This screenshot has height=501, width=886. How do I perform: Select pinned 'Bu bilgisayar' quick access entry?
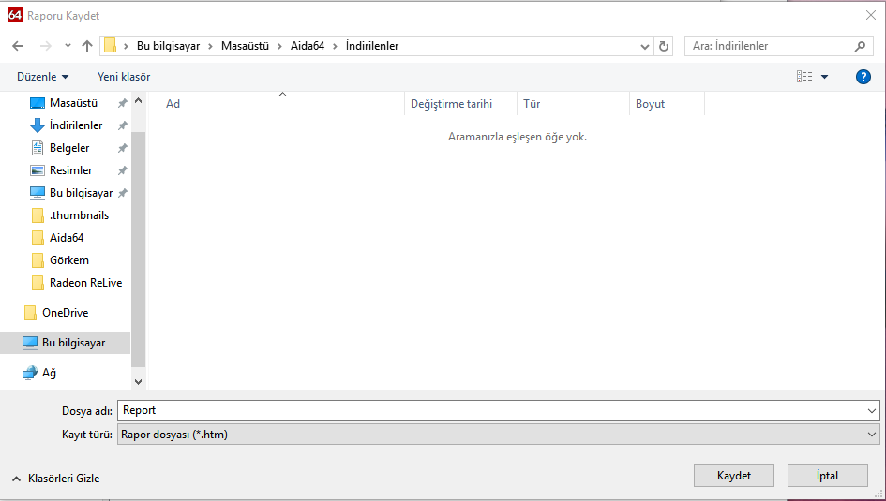81,193
